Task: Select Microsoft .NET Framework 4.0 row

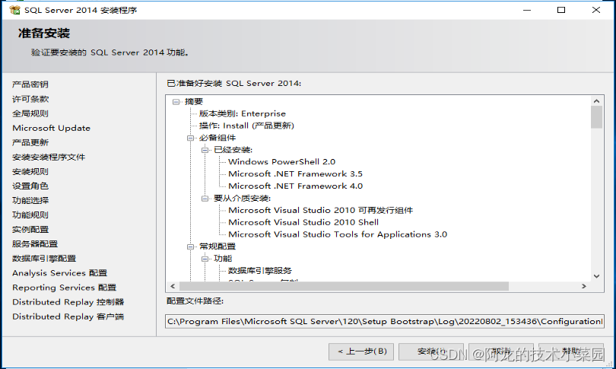Action: [x=295, y=186]
